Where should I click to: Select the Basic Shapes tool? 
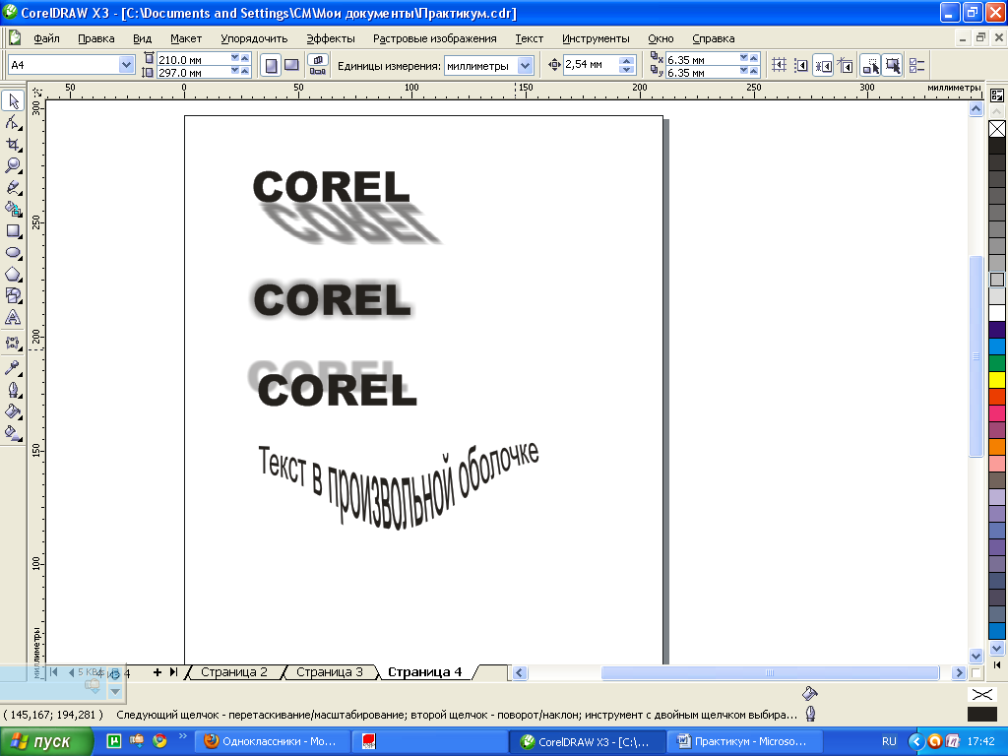[13, 295]
